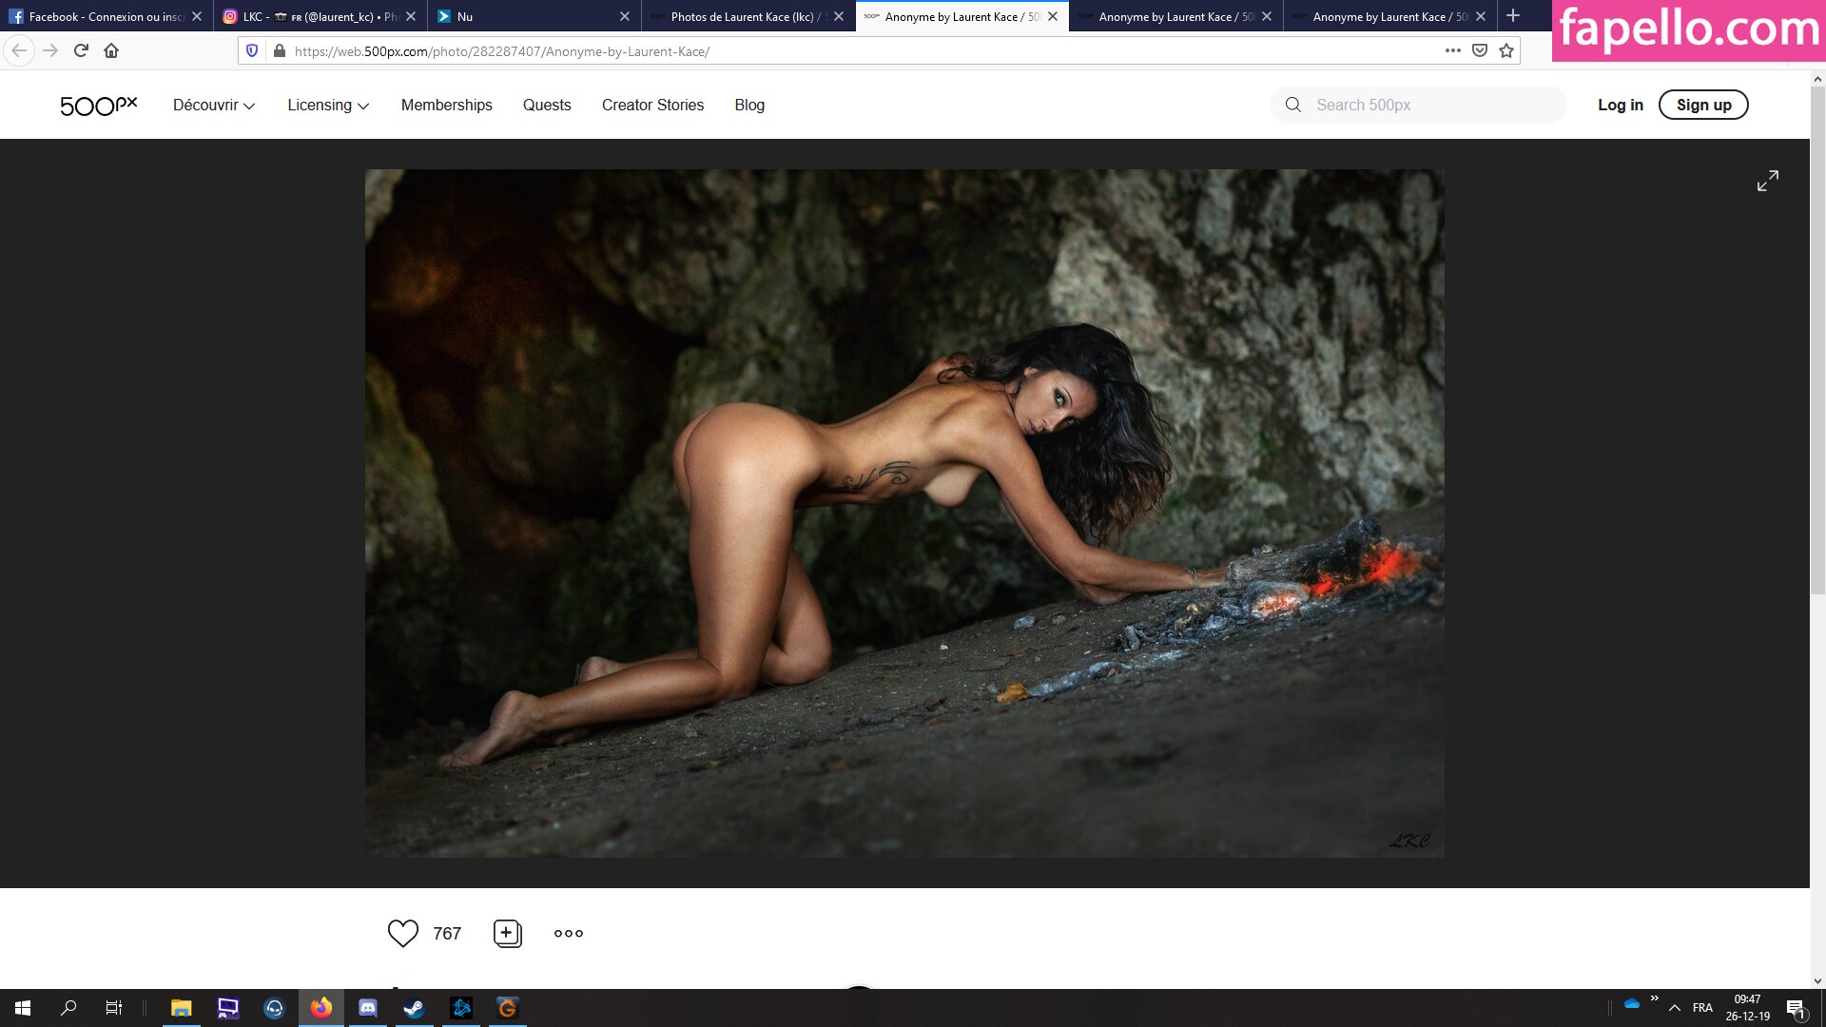Expand photo to fullscreen view

tap(1767, 181)
